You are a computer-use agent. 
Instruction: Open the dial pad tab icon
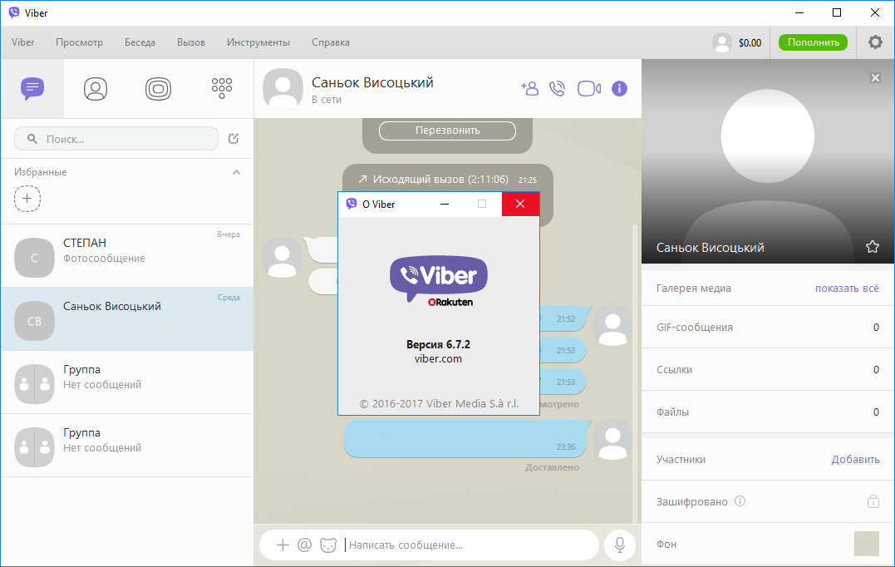pyautogui.click(x=222, y=88)
